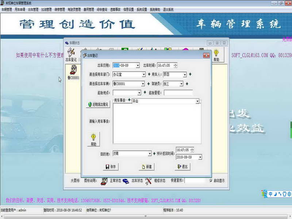Click plus icon next to 用车人 dropdown
Viewport: 292px width, 219px height.
coord(190,74)
